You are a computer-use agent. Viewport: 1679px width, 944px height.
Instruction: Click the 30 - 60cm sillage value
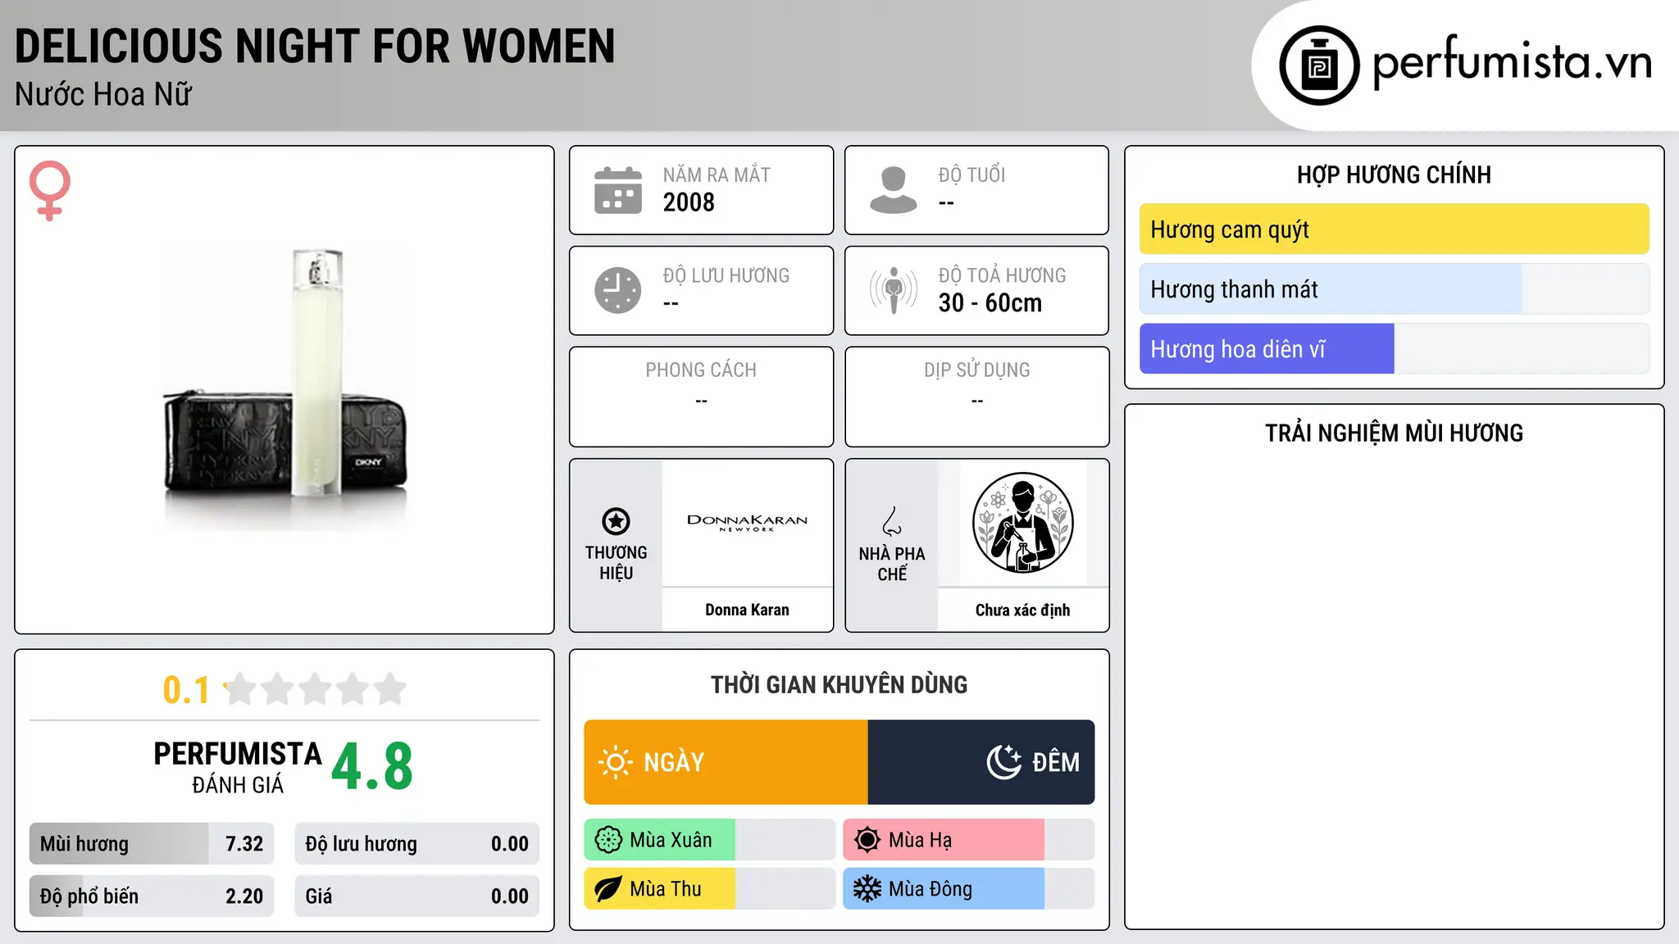[x=990, y=303]
